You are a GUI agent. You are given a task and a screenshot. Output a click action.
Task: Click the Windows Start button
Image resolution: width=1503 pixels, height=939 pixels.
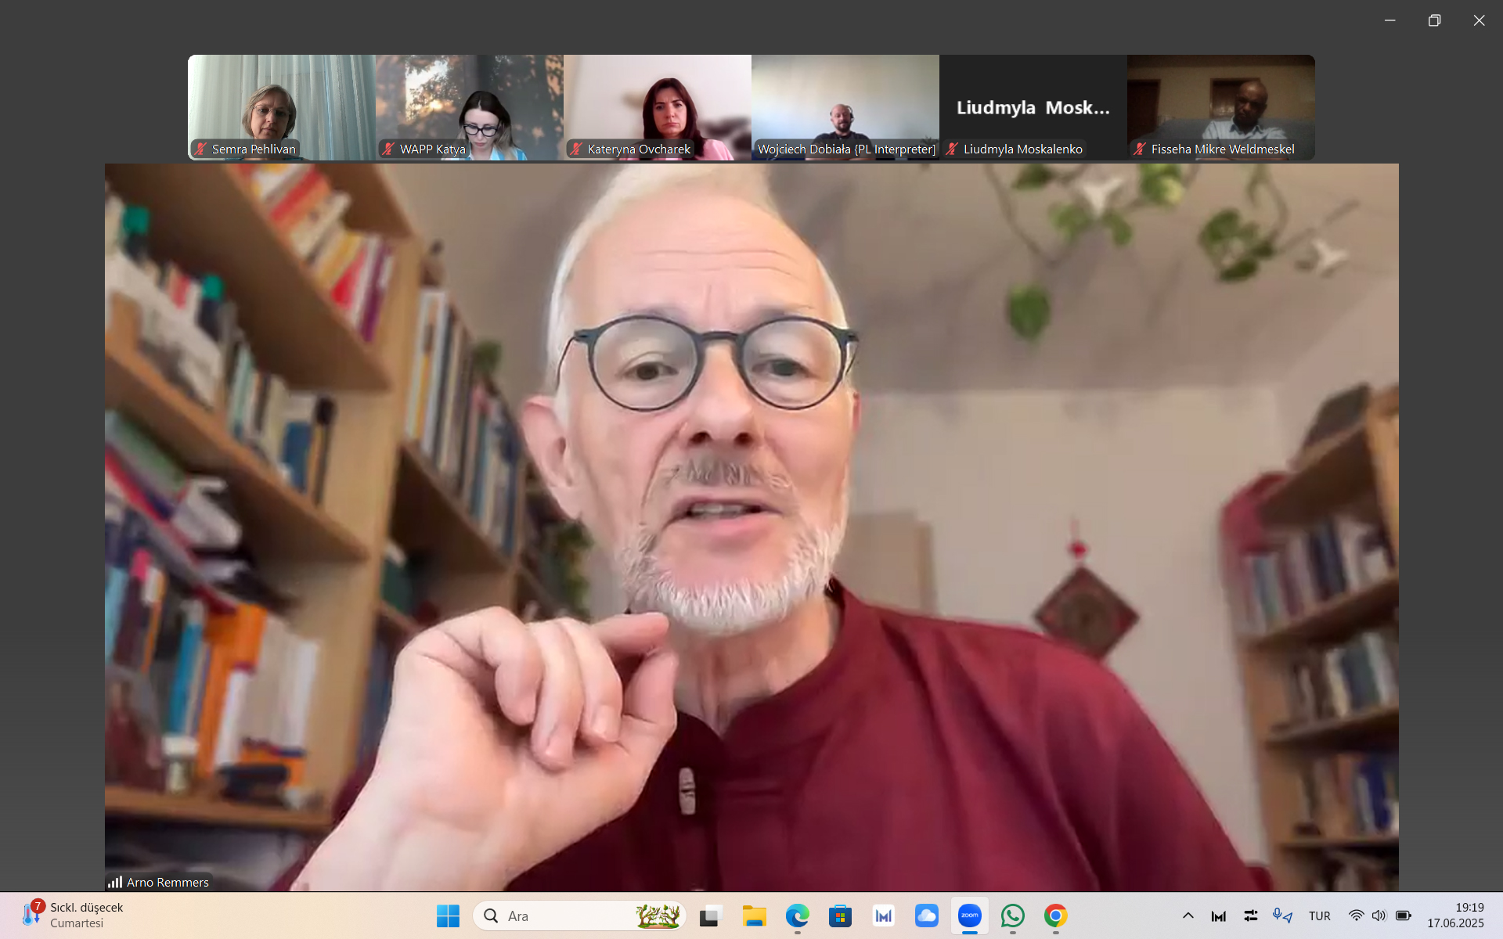[448, 916]
